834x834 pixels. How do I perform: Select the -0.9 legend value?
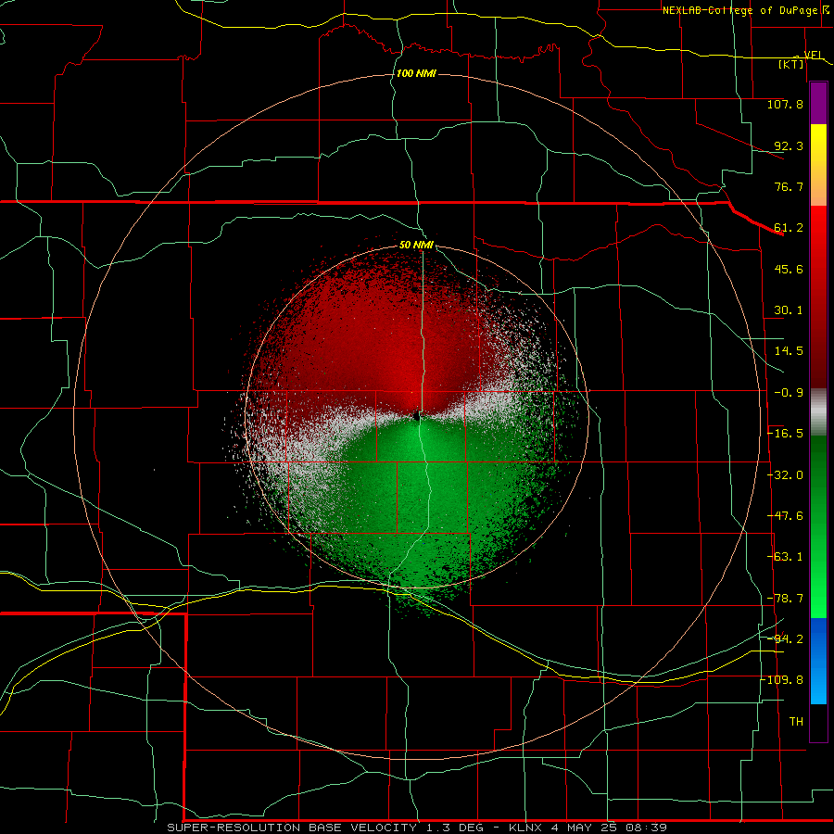click(x=789, y=393)
